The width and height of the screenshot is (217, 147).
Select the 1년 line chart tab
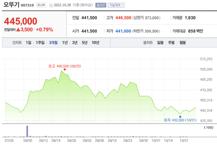click(x=65, y=43)
